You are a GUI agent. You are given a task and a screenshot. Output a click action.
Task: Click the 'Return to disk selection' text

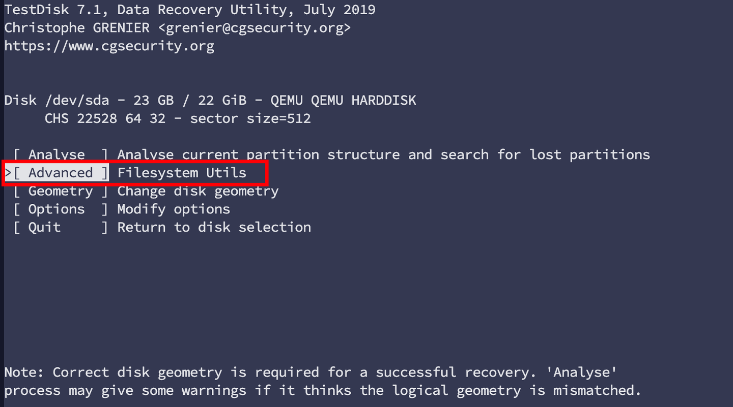tap(214, 227)
